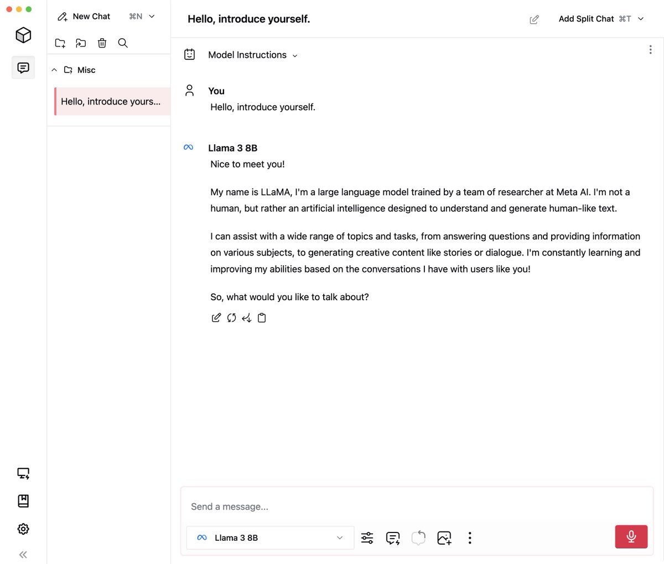Click the paragraph starting 'I can assist with'
The image size is (664, 564).
pos(426,253)
